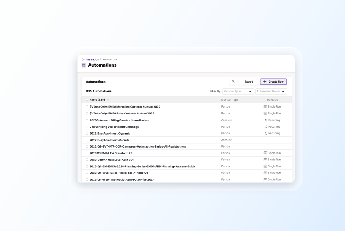Image resolution: width=345 pixels, height=231 pixels.
Task: Open 2023-Q4-WBN-The-Magic-ABM-Potion-for-2024
Action: click(122, 179)
